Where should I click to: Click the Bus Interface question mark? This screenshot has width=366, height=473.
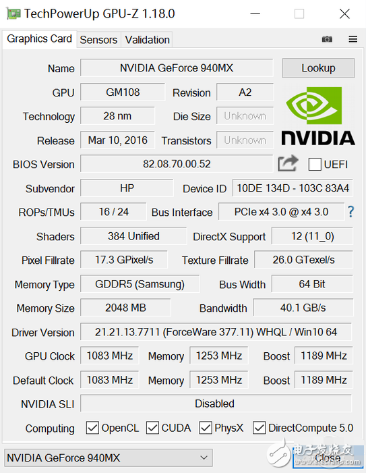[350, 212]
